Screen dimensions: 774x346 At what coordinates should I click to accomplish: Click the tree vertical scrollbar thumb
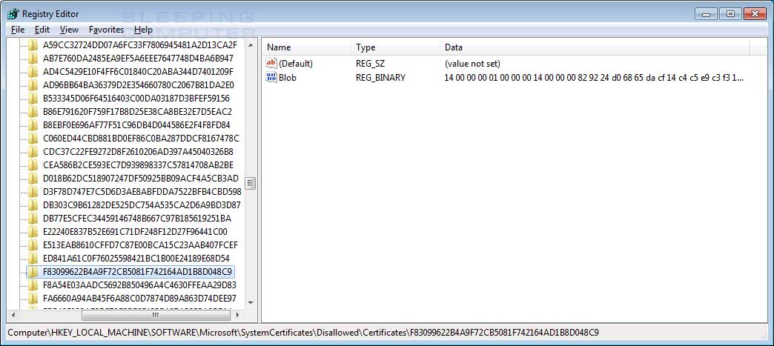pyautogui.click(x=251, y=183)
